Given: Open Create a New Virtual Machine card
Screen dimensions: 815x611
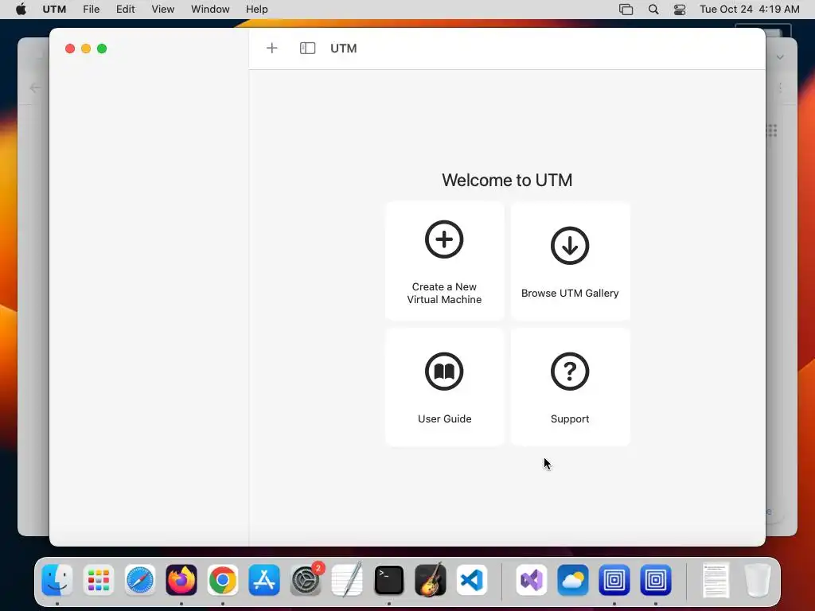Looking at the screenshot, I should coord(444,261).
